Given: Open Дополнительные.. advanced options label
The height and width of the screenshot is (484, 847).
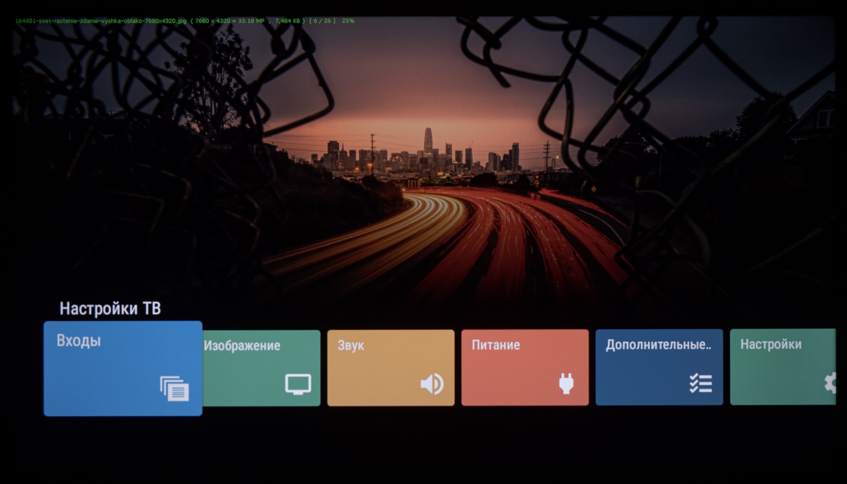Looking at the screenshot, I should pyautogui.click(x=658, y=345).
